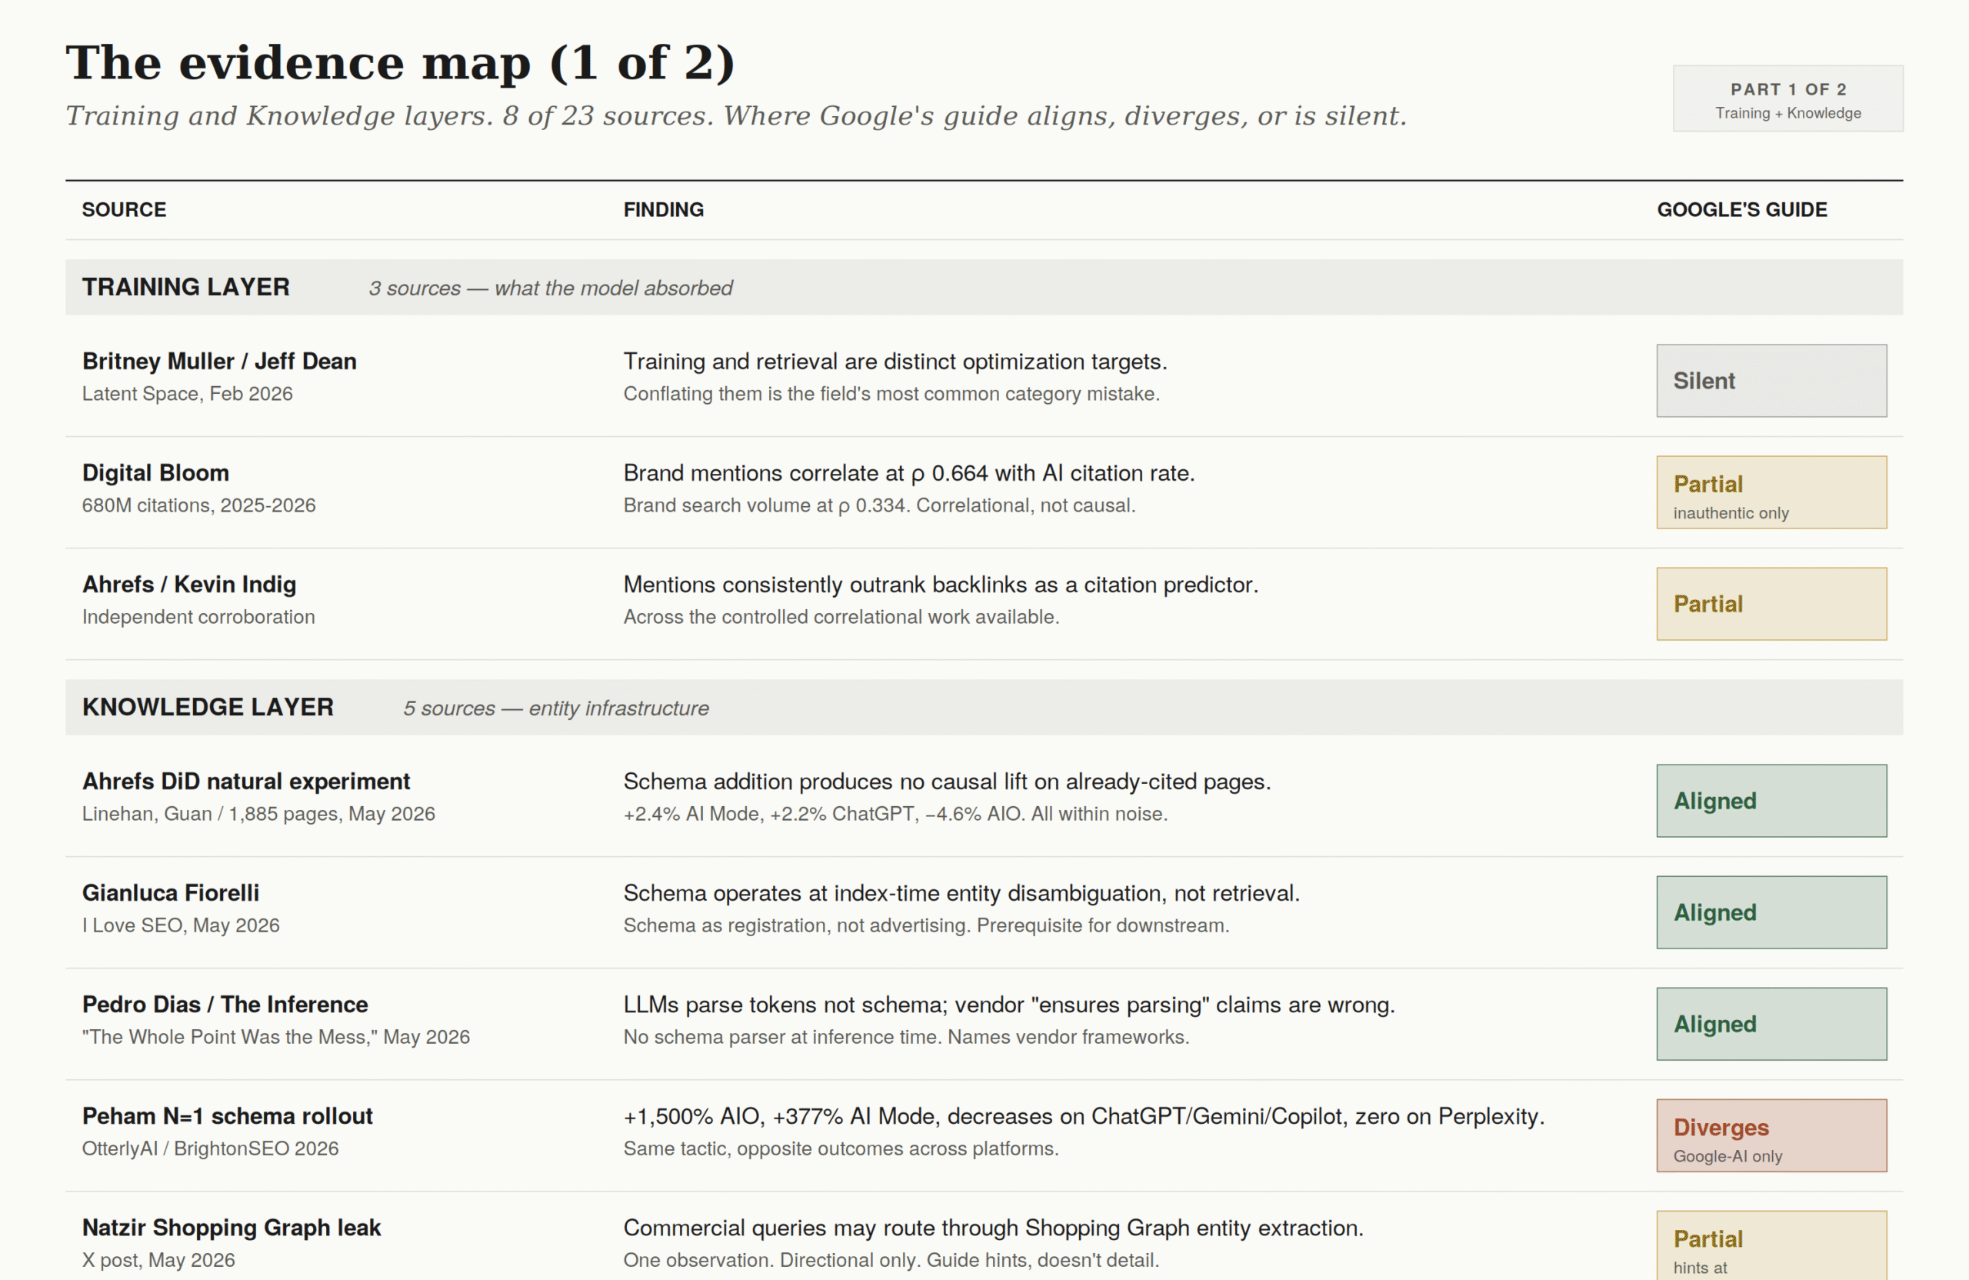Click 'X post, May 2026' subtext
Screen dimensions: 1969x1280
(158, 1261)
